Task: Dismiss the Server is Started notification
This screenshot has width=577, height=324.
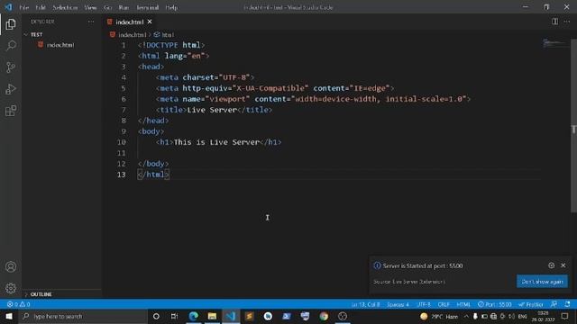Action: coord(563,265)
